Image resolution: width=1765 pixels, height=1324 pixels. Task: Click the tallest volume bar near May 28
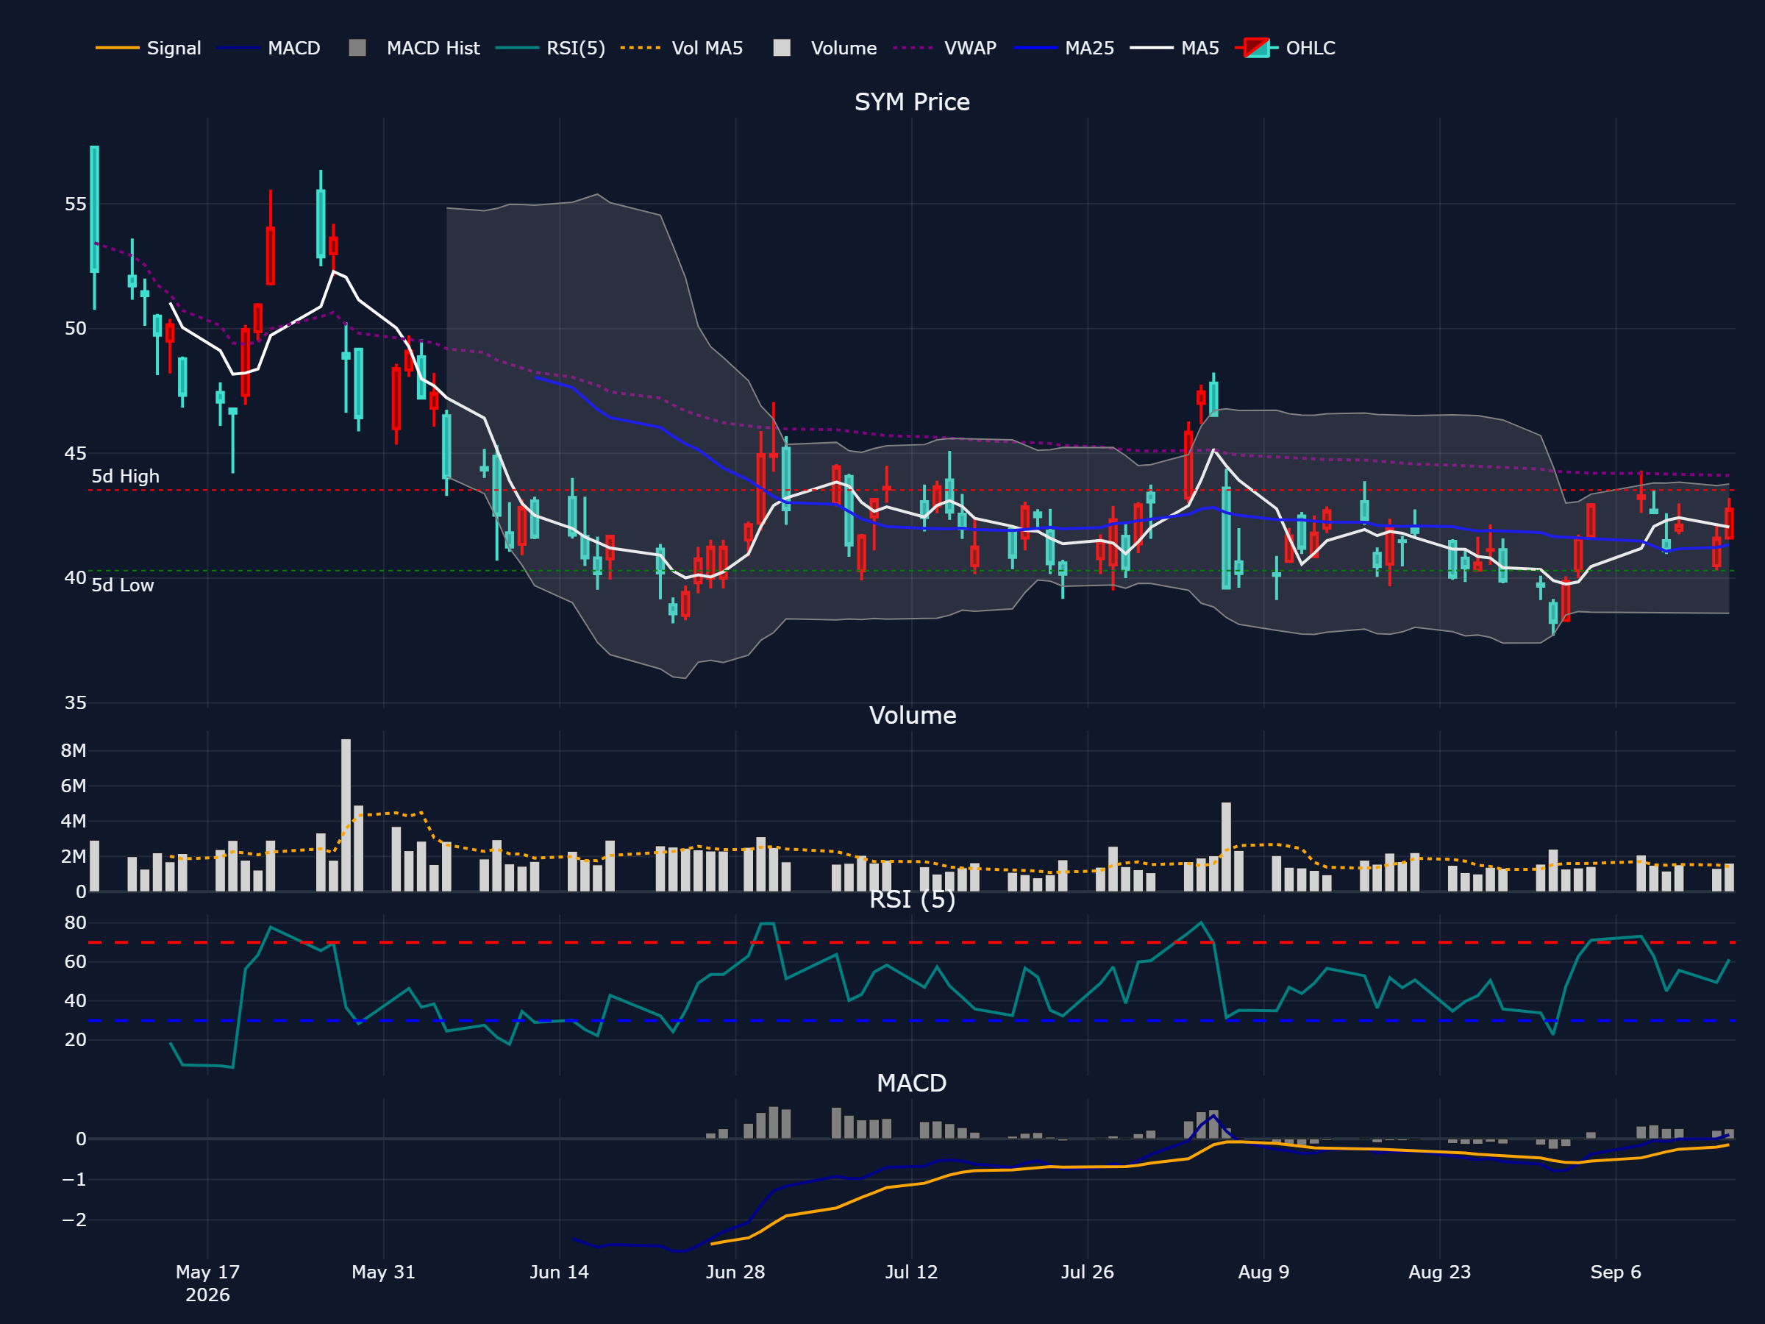point(346,815)
